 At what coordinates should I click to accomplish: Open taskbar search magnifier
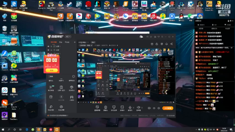[9, 130]
